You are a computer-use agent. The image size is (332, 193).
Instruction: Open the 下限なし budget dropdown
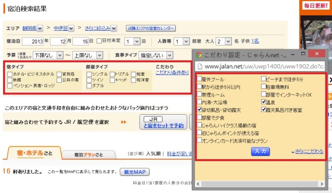(48, 56)
